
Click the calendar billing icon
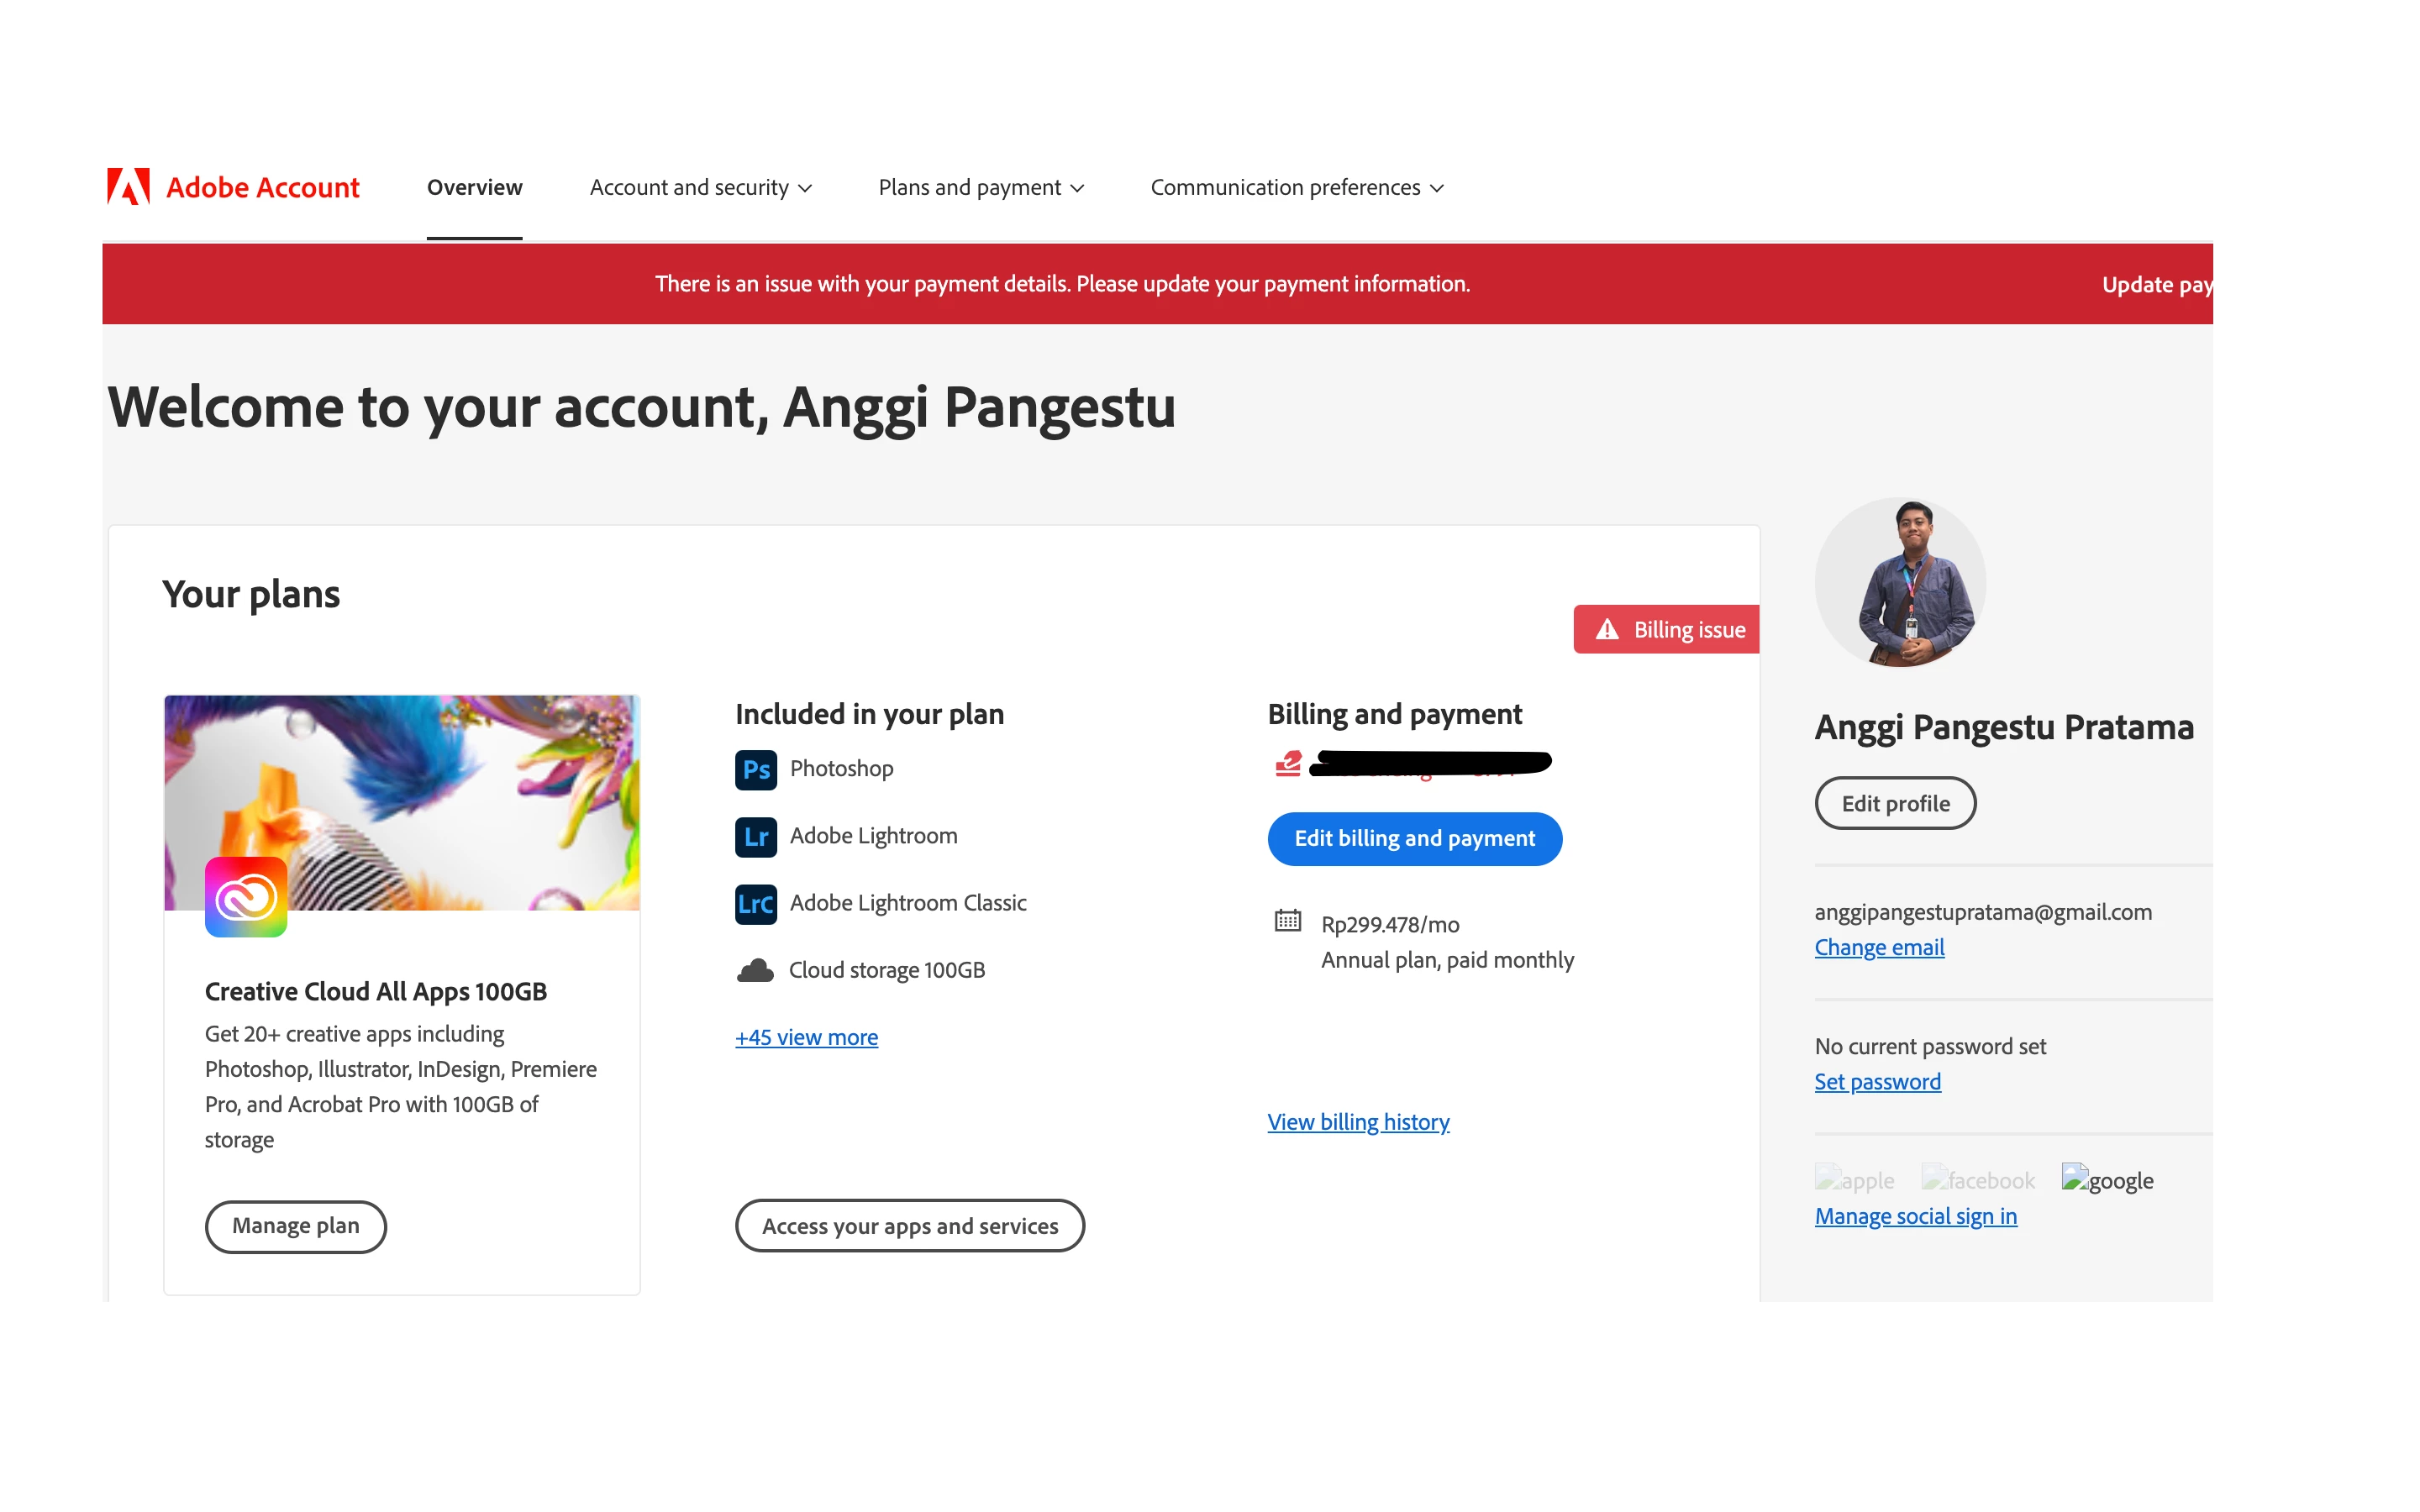click(x=1288, y=921)
